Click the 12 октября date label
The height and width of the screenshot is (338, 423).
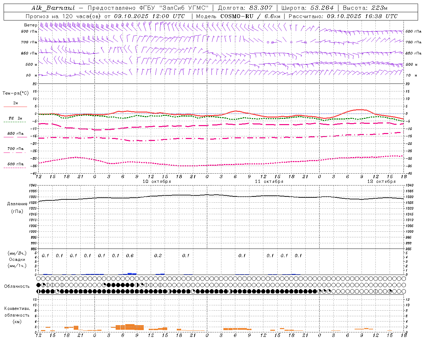coord(381,182)
